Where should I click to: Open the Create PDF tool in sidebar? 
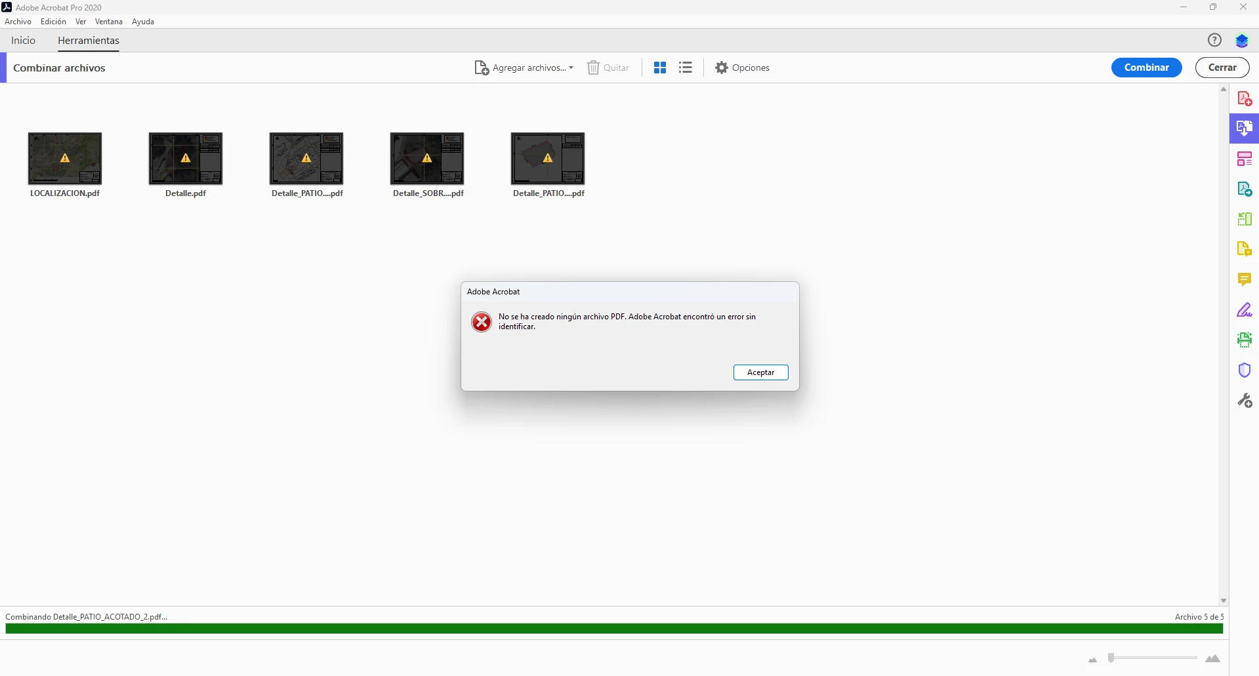click(x=1244, y=98)
